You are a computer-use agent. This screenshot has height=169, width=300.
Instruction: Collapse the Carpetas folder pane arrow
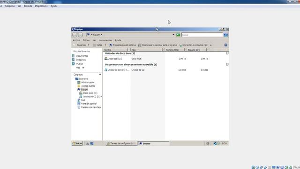click(100, 74)
